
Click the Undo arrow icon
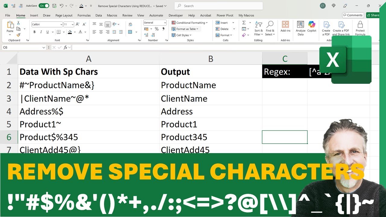pyautogui.click(x=62, y=6)
